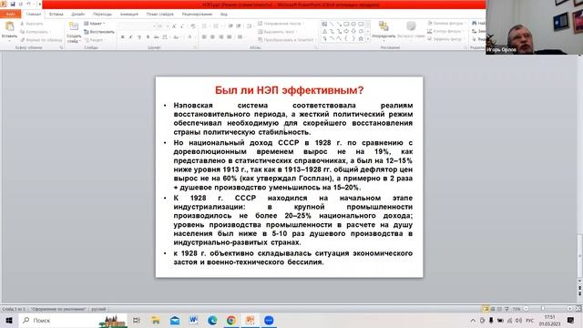Click the decrease list level icon
This screenshot has height=328, width=583.
(x=230, y=26)
